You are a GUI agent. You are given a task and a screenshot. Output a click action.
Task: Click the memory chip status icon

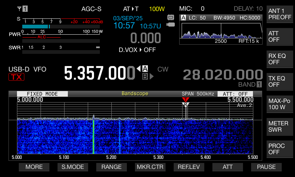171,17
